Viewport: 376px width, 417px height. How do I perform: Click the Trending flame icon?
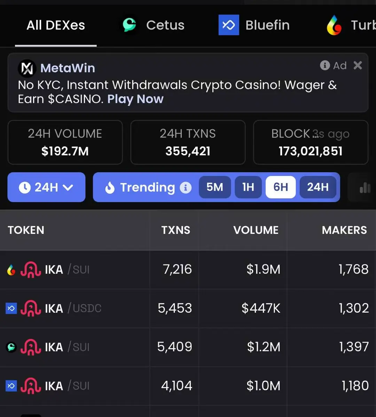click(110, 188)
